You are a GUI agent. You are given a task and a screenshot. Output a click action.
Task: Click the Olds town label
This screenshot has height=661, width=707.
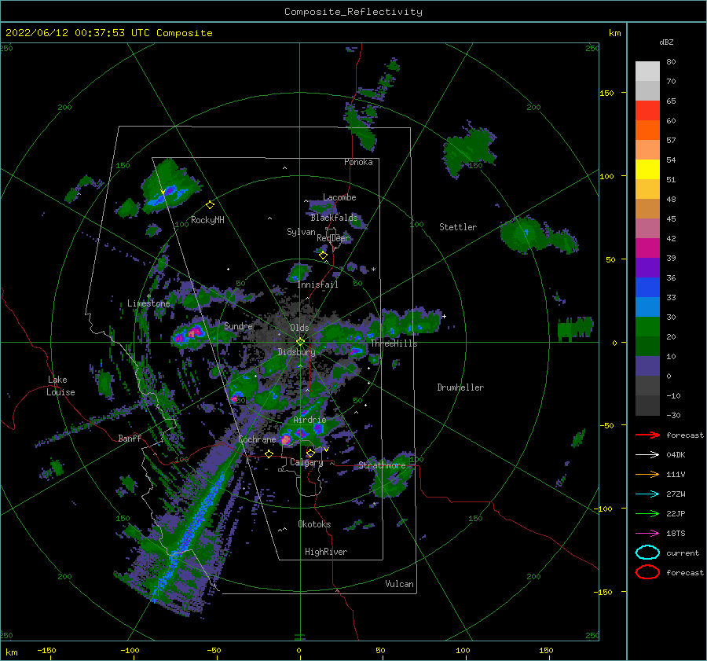(x=299, y=328)
